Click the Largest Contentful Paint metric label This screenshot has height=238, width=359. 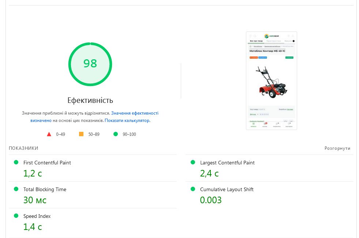tap(227, 163)
